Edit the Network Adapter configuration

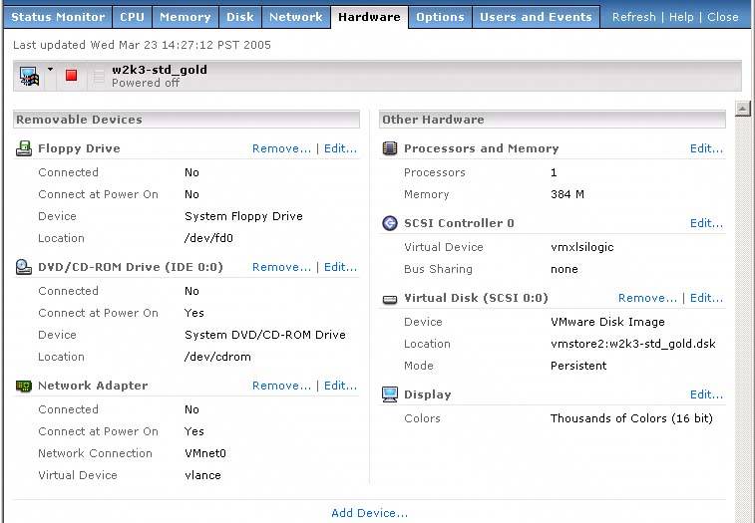click(x=340, y=386)
